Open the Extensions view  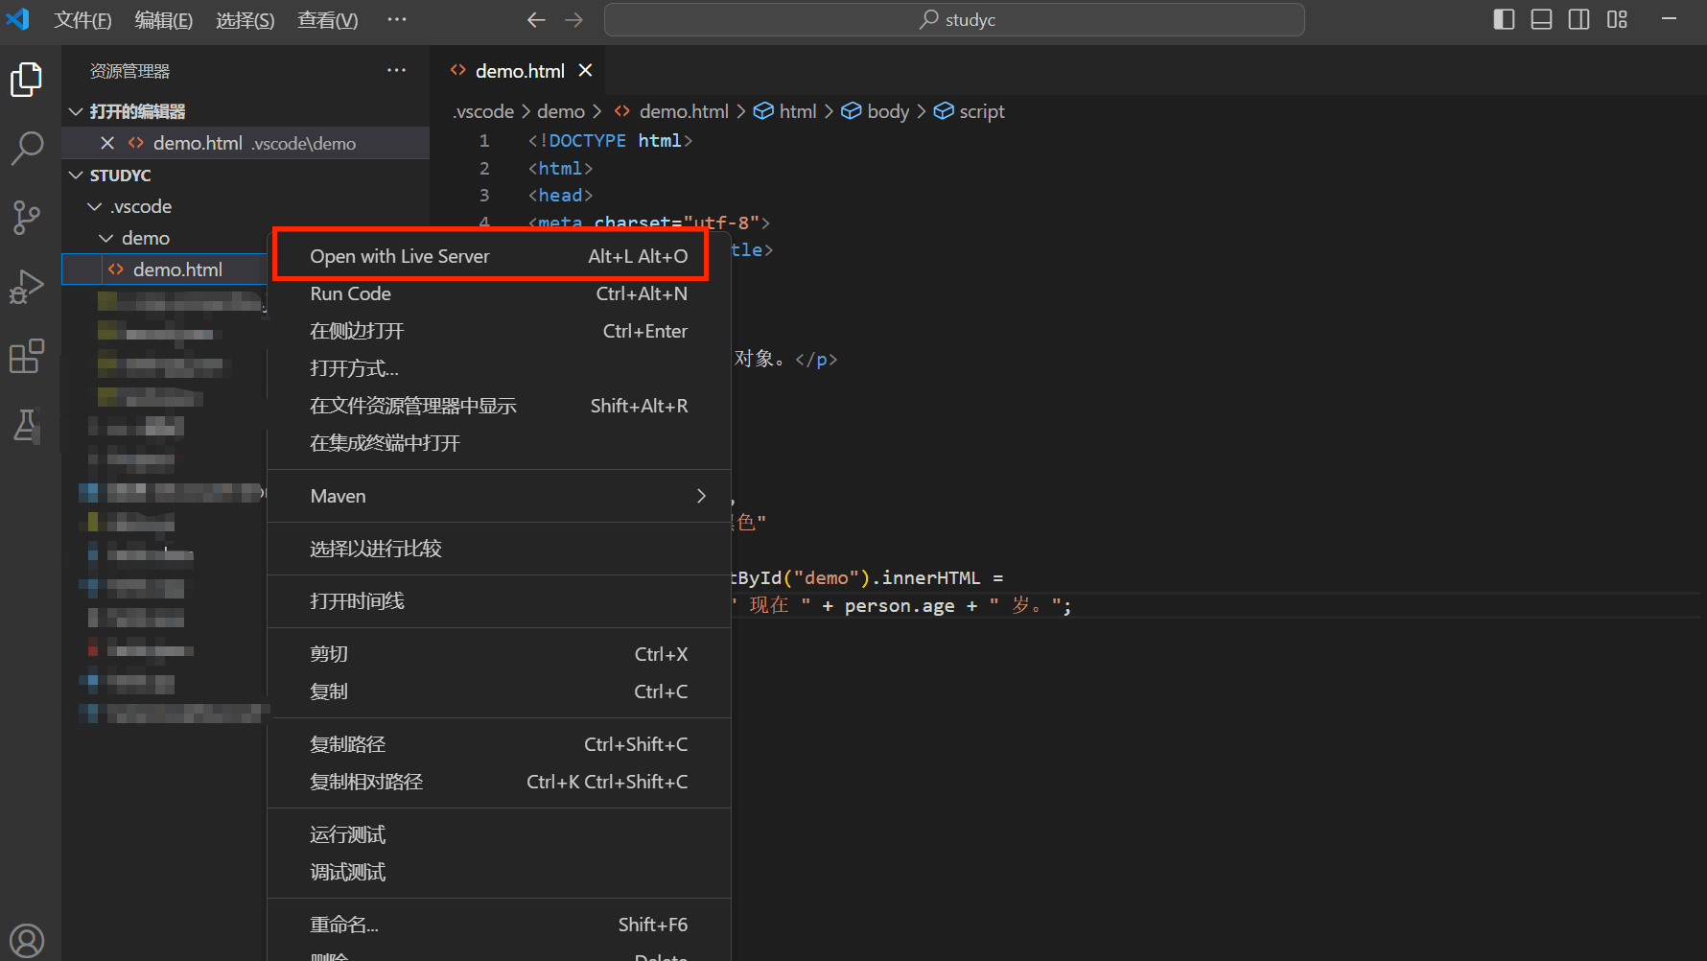pyautogui.click(x=27, y=356)
